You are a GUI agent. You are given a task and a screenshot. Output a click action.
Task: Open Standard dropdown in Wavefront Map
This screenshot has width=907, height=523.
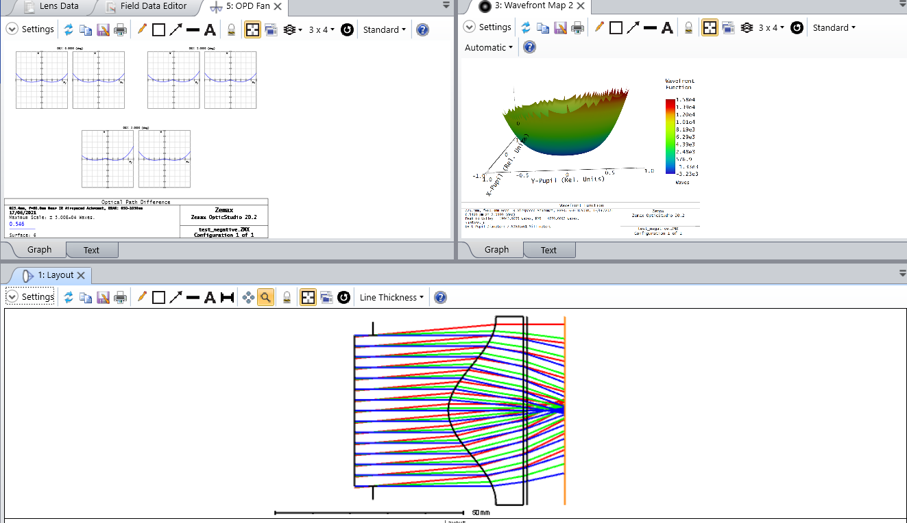point(834,27)
